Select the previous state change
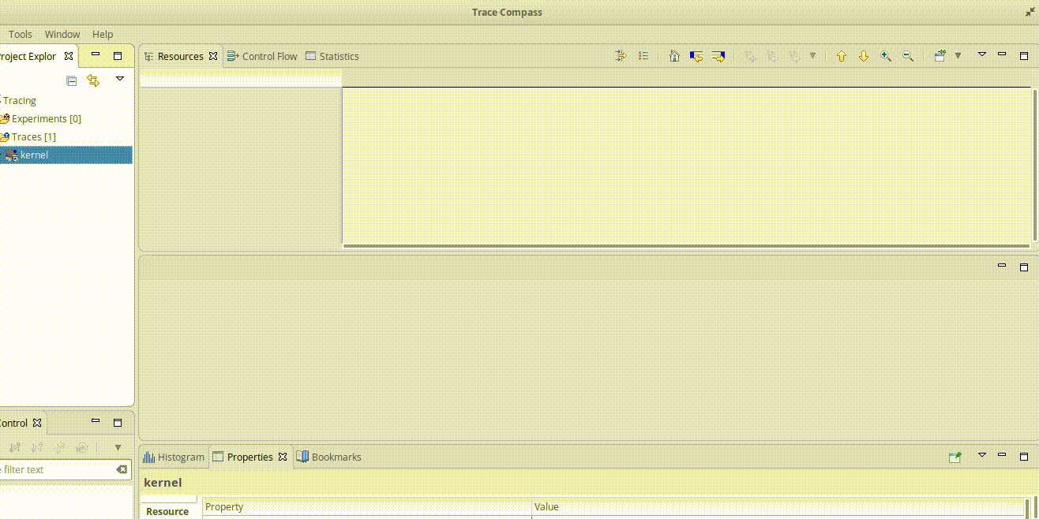The image size is (1039, 519). 696,56
